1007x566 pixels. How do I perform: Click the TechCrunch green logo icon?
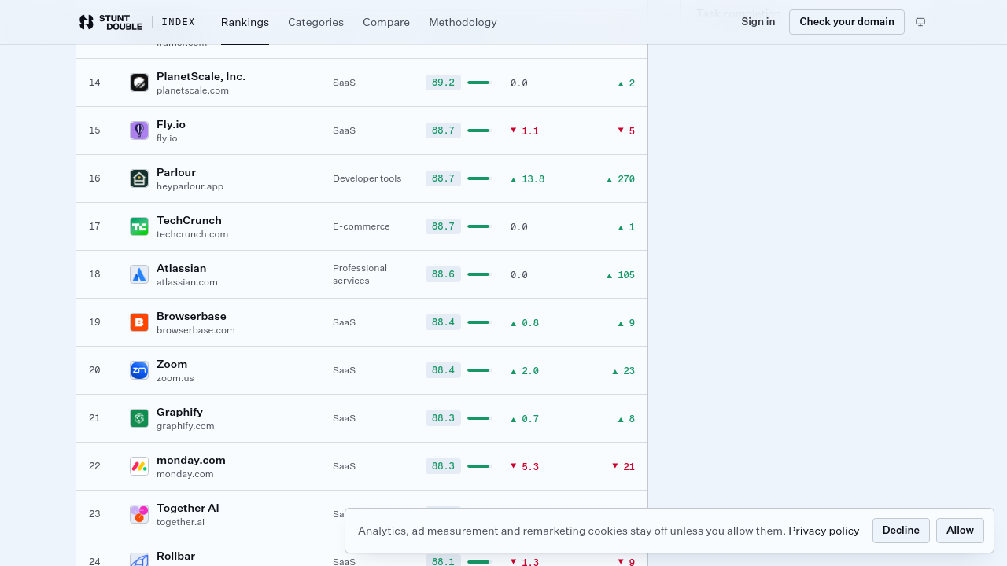139,226
